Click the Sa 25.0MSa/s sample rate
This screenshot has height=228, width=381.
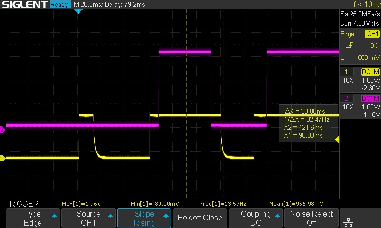360,14
